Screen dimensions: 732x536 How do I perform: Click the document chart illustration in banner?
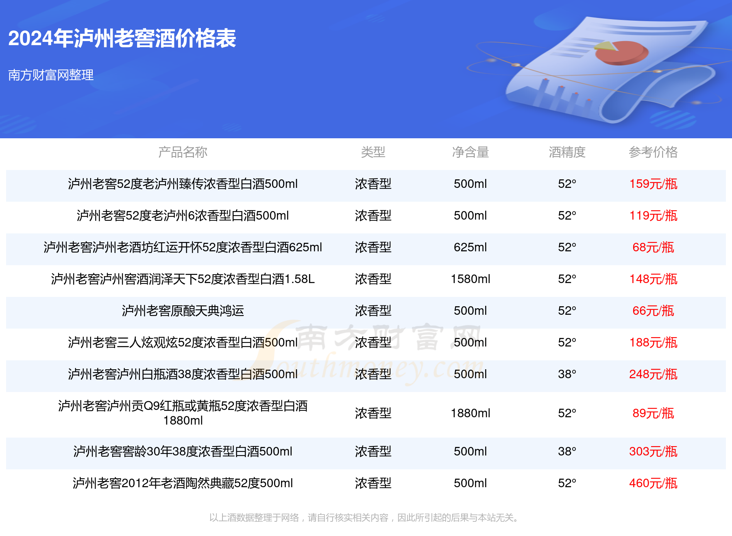pos(610,70)
